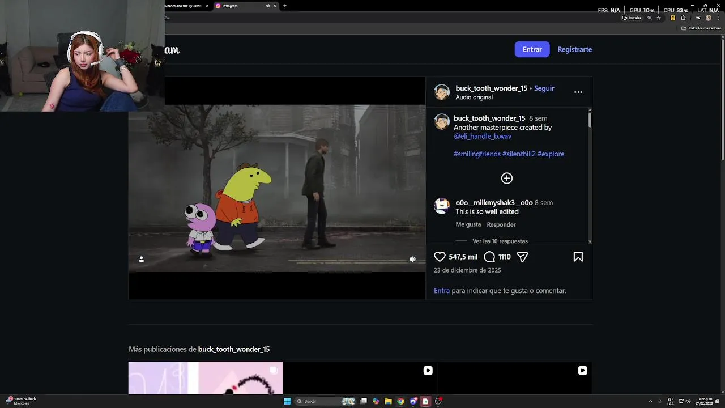Show tagged people icon on the video
The image size is (725, 408).
[x=141, y=259]
